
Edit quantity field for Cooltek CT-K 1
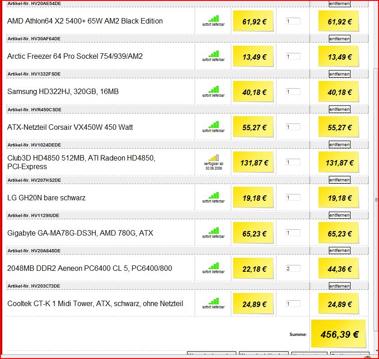click(293, 304)
